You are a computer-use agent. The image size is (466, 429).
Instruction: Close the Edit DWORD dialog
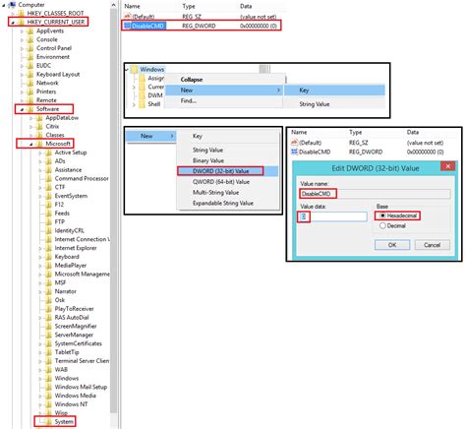coord(447,166)
